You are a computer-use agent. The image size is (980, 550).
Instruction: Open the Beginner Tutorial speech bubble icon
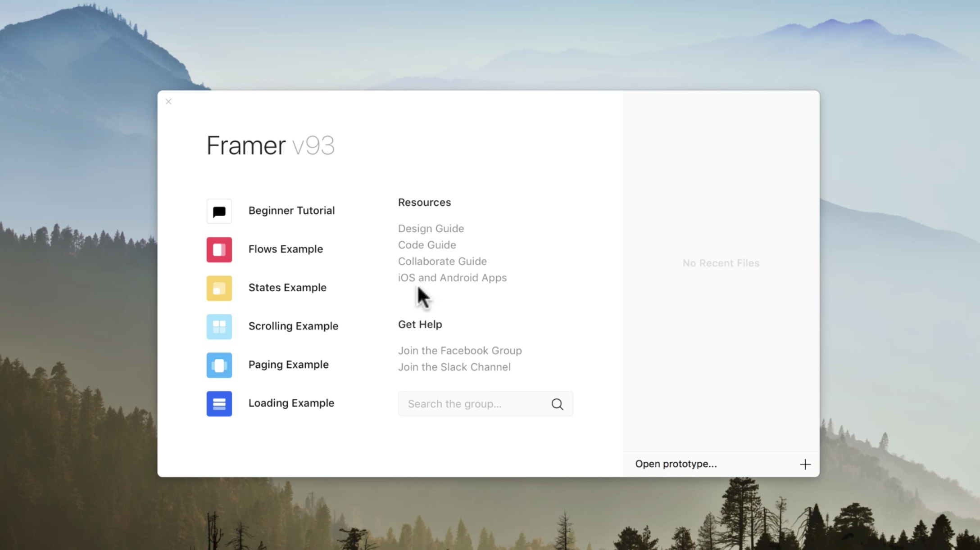(x=219, y=211)
